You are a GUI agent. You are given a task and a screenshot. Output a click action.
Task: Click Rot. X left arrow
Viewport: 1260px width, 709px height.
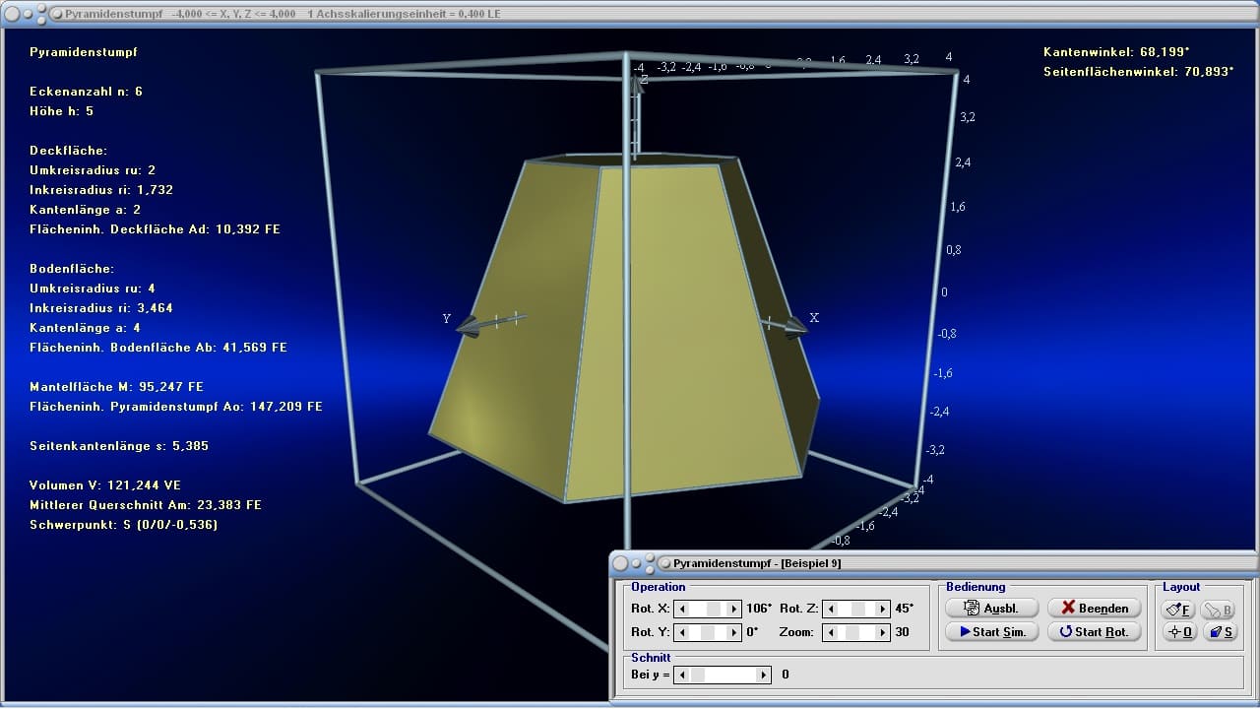tap(681, 609)
